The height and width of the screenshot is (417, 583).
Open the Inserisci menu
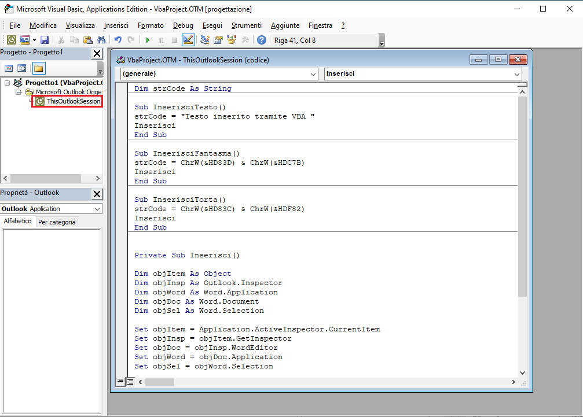116,25
